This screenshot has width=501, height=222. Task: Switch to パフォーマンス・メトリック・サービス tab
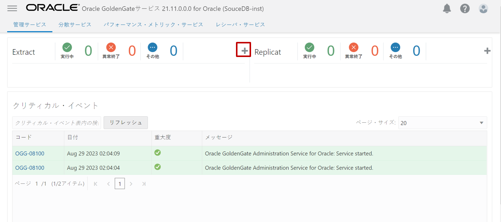[154, 25]
